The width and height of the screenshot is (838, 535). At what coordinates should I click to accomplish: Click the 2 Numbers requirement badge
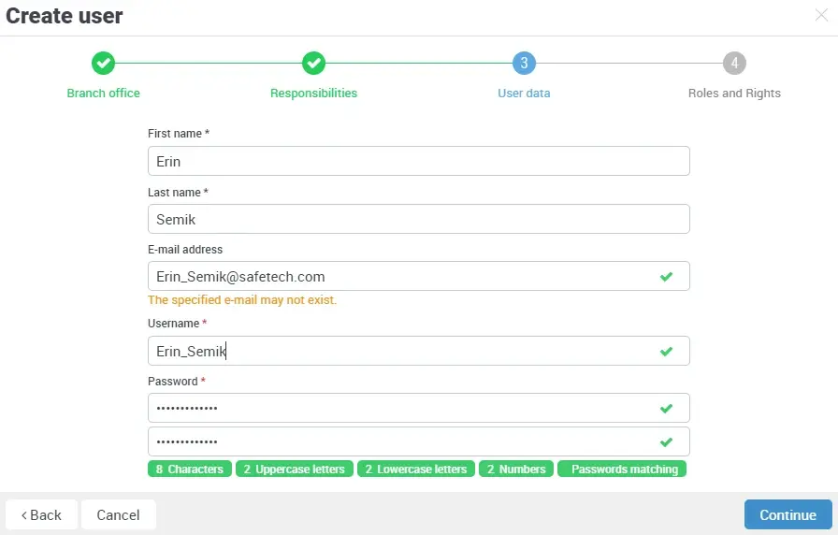click(x=516, y=469)
